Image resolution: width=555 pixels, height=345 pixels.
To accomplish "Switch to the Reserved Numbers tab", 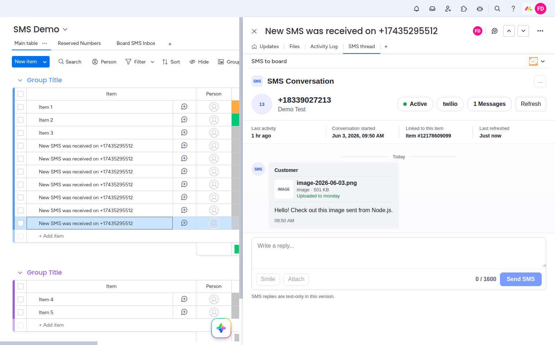I will click(79, 43).
